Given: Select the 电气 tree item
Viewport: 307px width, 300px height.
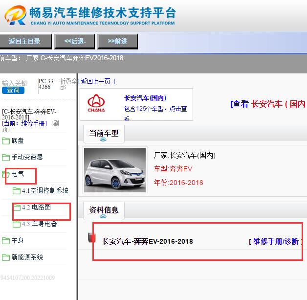Looking at the screenshot, I should tap(18, 174).
